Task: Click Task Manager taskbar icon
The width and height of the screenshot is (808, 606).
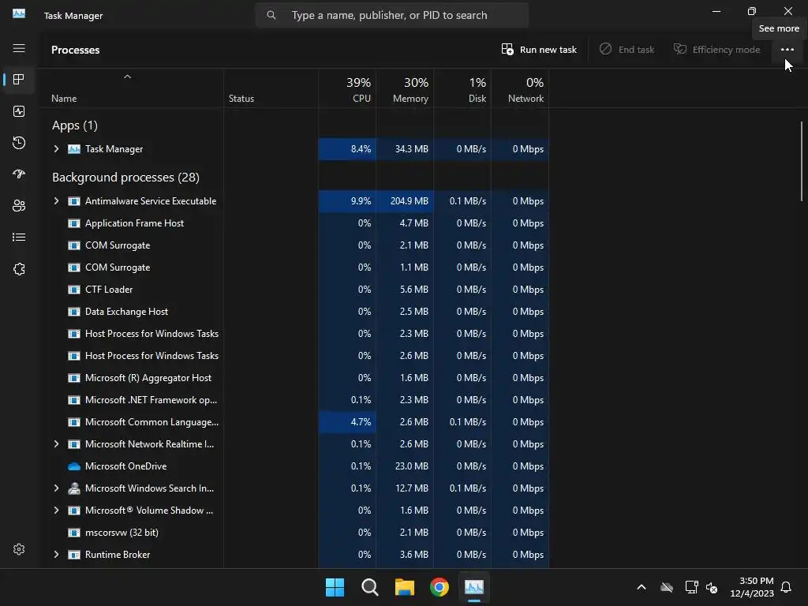Action: click(474, 587)
